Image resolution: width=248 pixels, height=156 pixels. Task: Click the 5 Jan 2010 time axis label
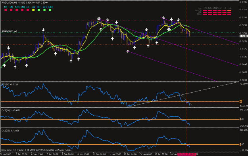click(6, 154)
